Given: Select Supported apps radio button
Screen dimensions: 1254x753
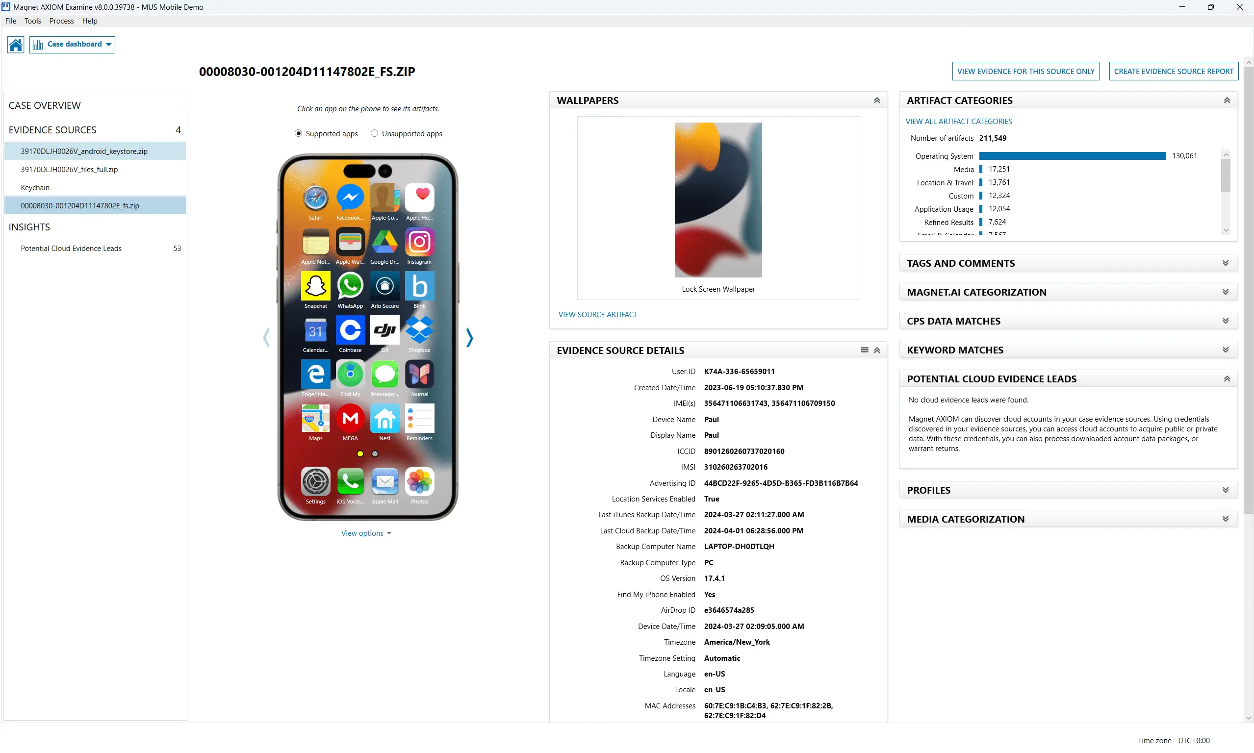Looking at the screenshot, I should [x=297, y=133].
